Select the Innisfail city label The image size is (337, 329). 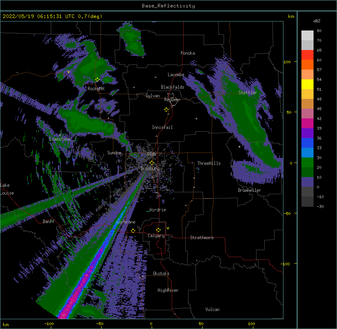pos(162,127)
